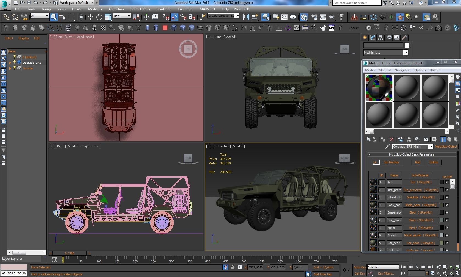Select the first material sample sphere slot
461x277 pixels.
pos(379,88)
